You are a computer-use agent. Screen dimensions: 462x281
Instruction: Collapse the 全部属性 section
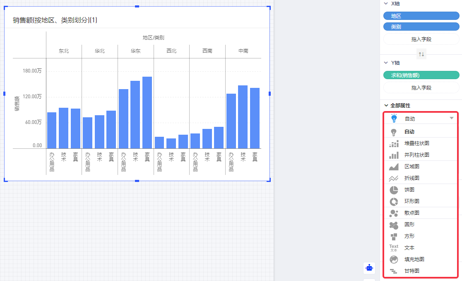(x=386, y=106)
